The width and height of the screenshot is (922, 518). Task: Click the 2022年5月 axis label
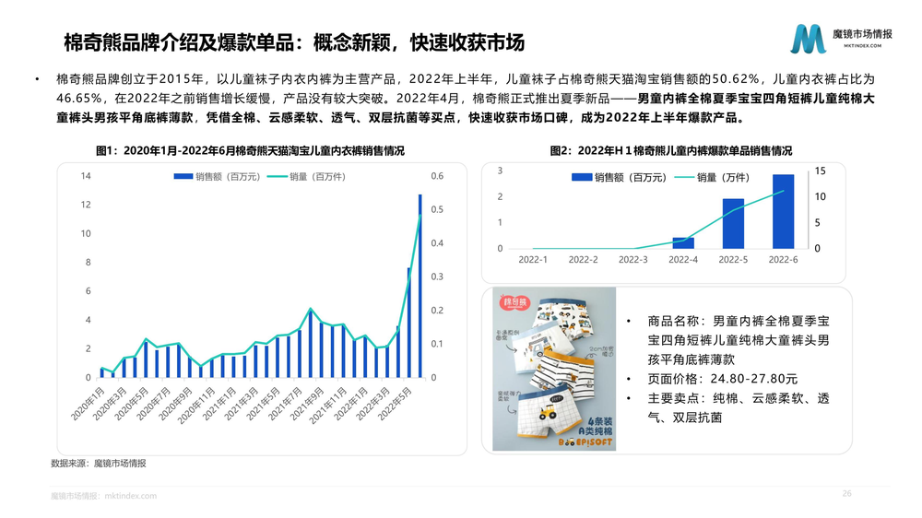(395, 404)
